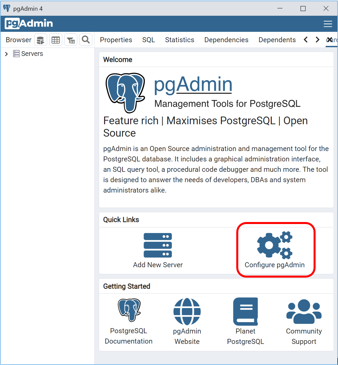Click the Configure pgAdmin gears icon
This screenshot has height=365, width=338.
click(274, 245)
